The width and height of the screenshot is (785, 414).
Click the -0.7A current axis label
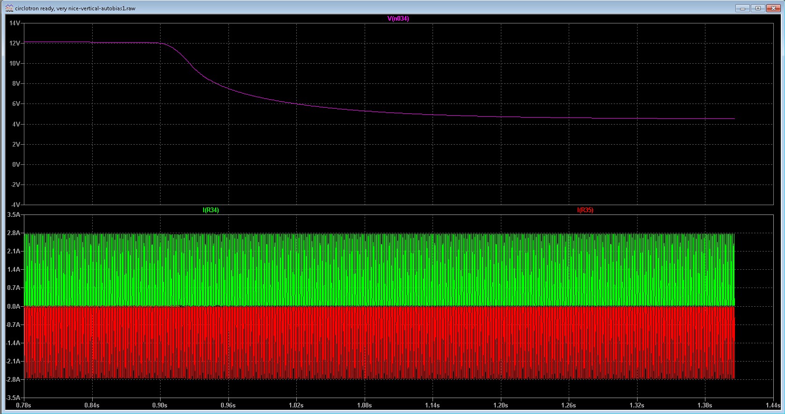pyautogui.click(x=13, y=325)
